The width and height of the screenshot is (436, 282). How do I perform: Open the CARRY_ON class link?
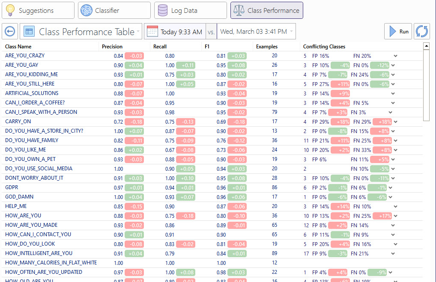pos(18,122)
